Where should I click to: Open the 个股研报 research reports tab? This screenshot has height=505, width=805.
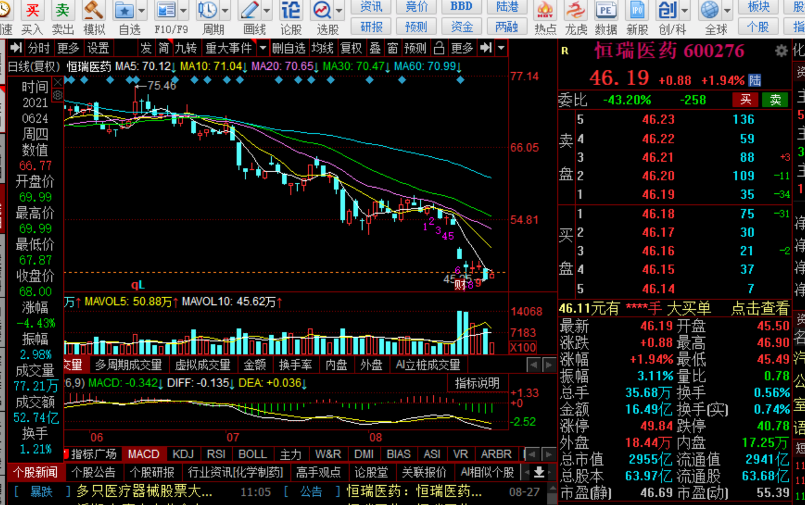(152, 472)
